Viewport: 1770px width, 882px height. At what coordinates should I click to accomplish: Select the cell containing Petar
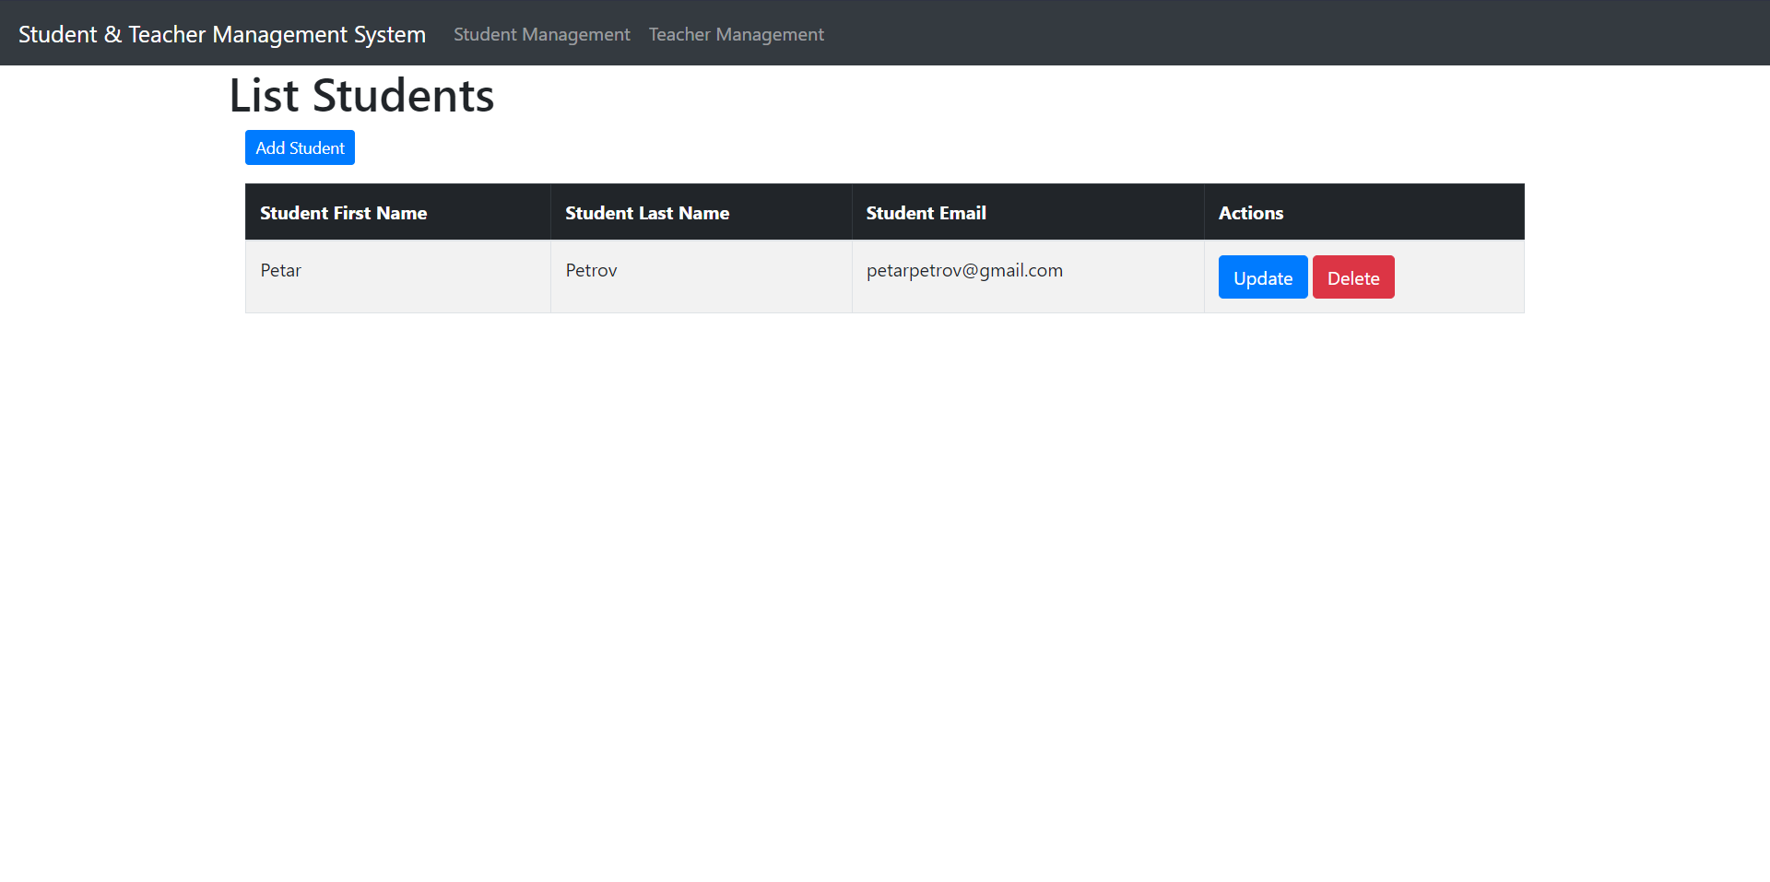(280, 270)
